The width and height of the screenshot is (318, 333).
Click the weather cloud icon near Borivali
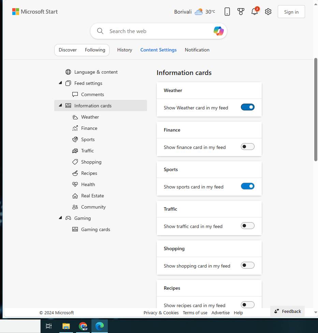click(199, 12)
